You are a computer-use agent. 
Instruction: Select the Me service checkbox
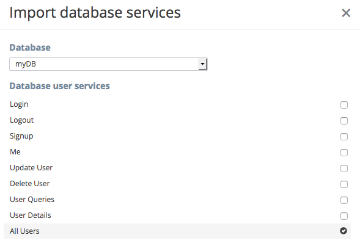pyautogui.click(x=343, y=153)
